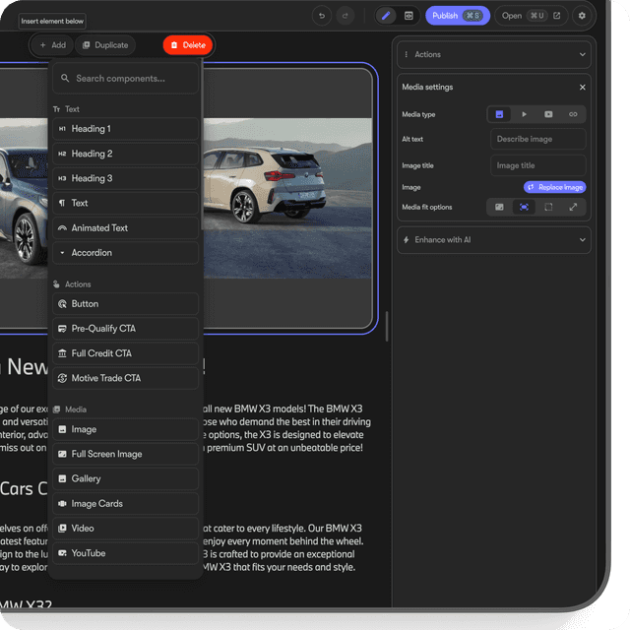630x630 pixels.
Task: Click the Add button
Action: [52, 45]
